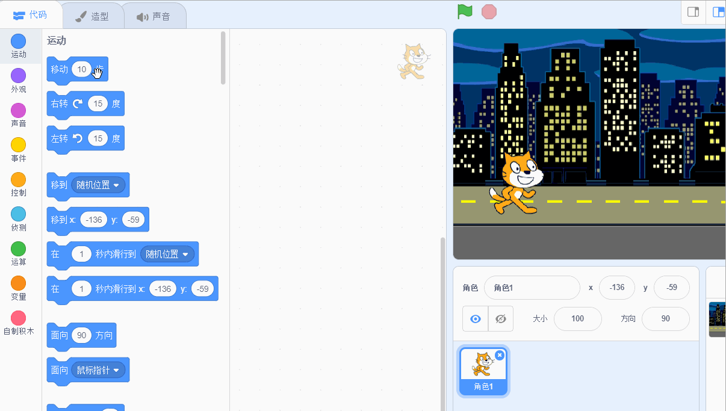This screenshot has height=411, width=726.
Task: Open 随机位置 dropdown in 滑行到 block
Action: 168,254
